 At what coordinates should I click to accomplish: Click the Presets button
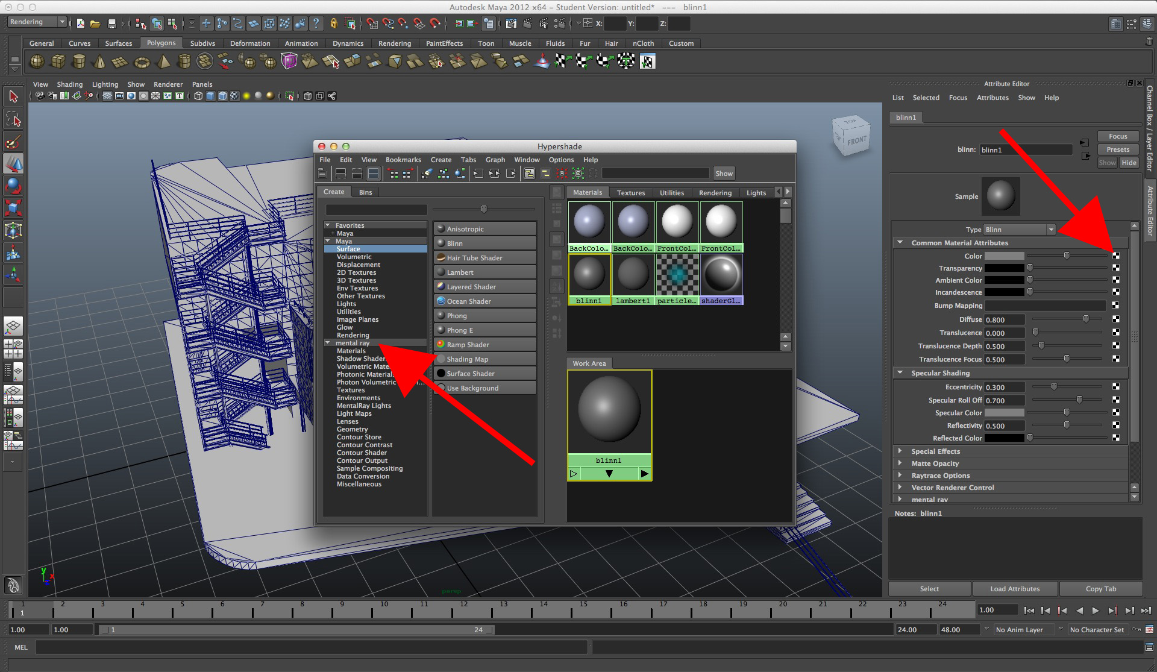tap(1118, 149)
